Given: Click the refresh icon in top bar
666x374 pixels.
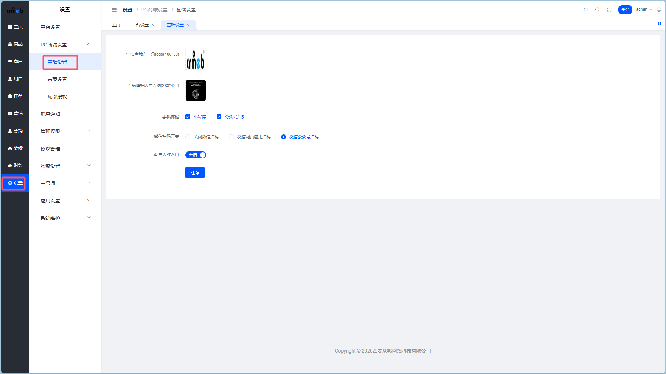Looking at the screenshot, I should click(x=585, y=10).
